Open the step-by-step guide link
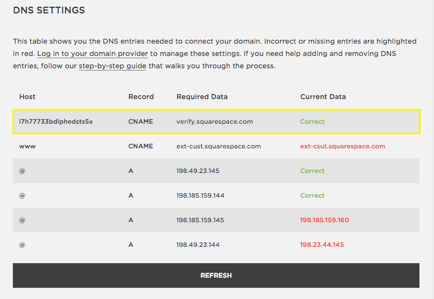 tap(113, 66)
